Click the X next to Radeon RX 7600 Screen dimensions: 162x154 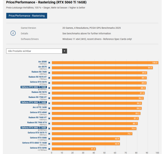pos(49,73)
